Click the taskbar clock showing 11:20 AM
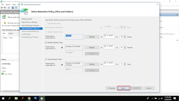The height and width of the screenshot is (101, 179). tap(168, 98)
